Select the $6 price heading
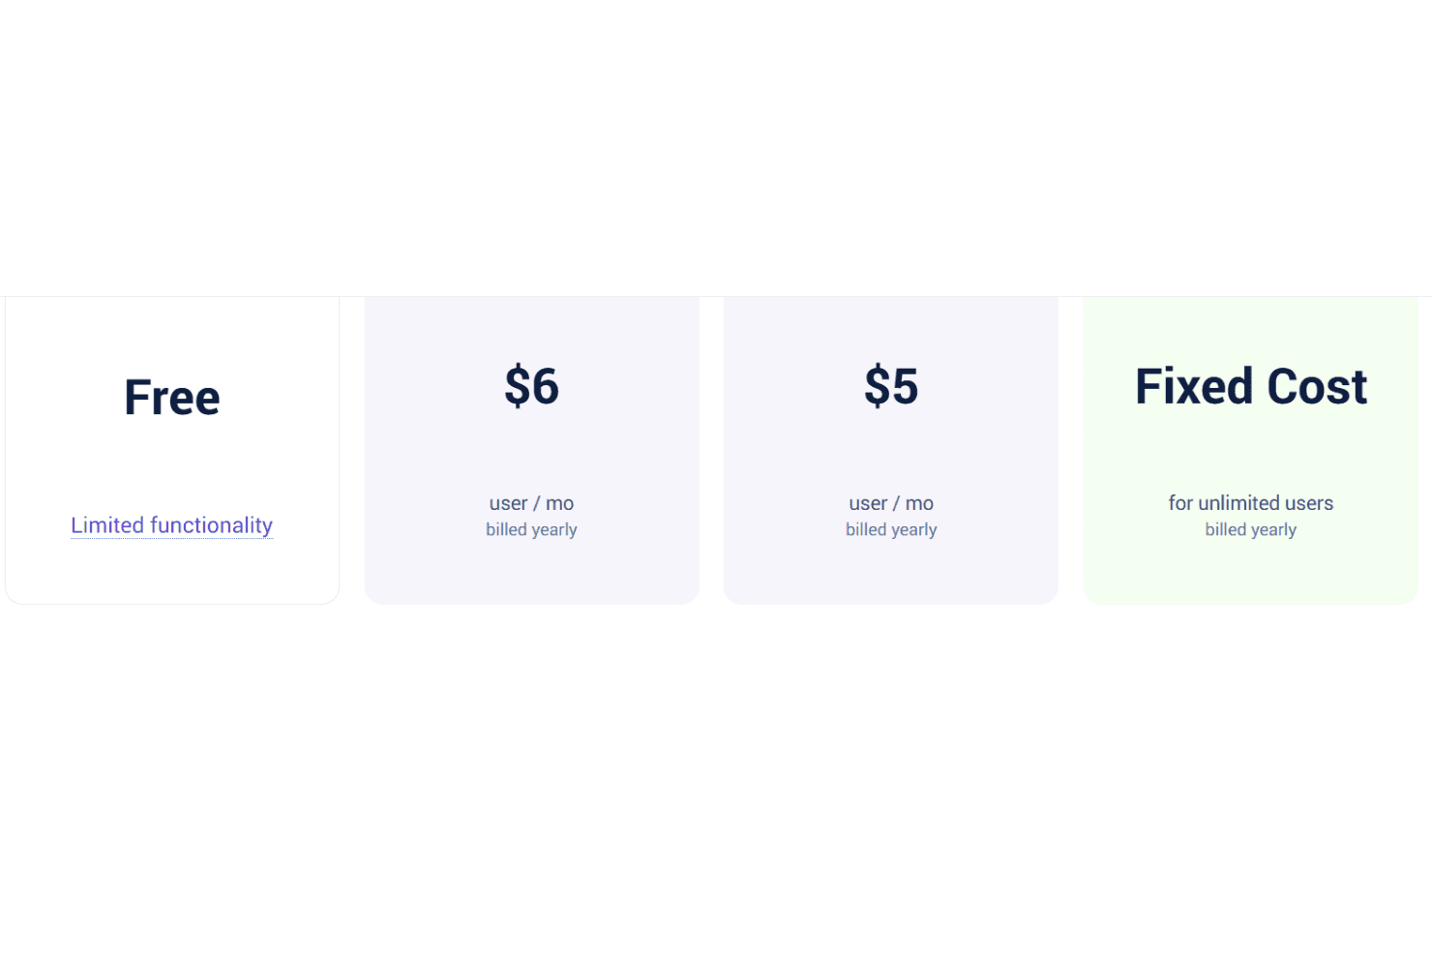This screenshot has height=955, width=1432. pyautogui.click(x=532, y=386)
